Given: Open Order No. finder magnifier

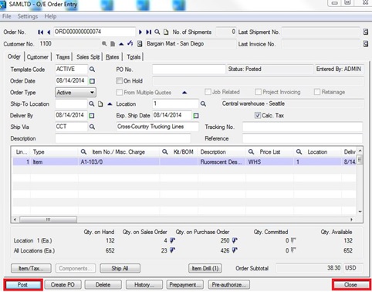Looking at the screenshot, I should (x=157, y=32).
